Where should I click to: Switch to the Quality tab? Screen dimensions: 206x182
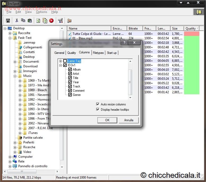(x=71, y=53)
